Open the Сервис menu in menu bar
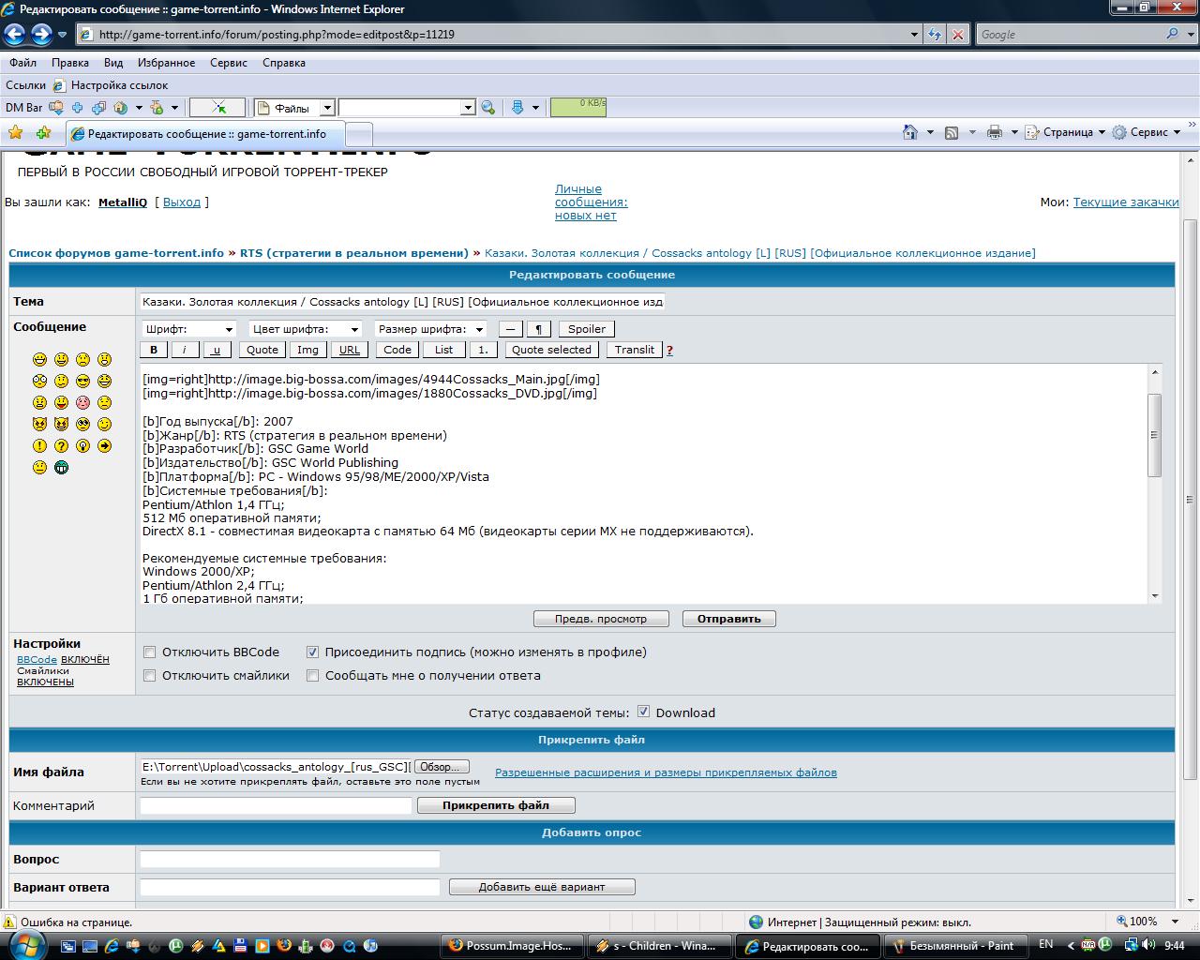Image resolution: width=1200 pixels, height=960 pixels. click(x=229, y=63)
